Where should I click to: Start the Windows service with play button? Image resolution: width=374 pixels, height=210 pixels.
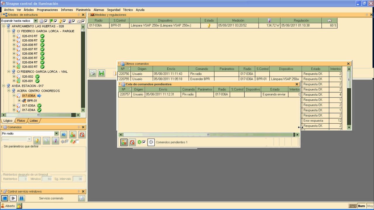tap(13, 198)
